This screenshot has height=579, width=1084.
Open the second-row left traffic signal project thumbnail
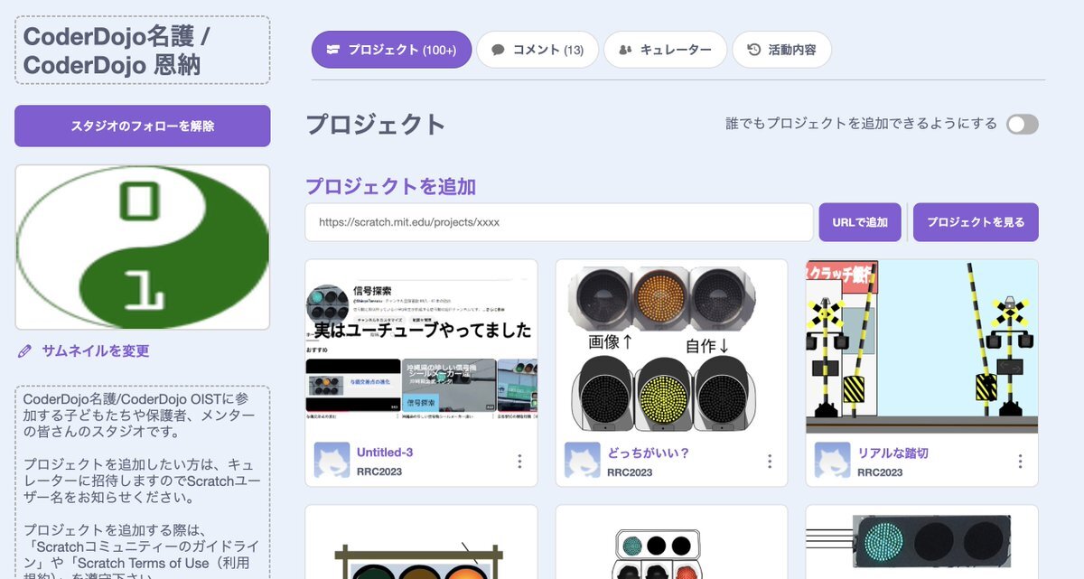pos(421,542)
